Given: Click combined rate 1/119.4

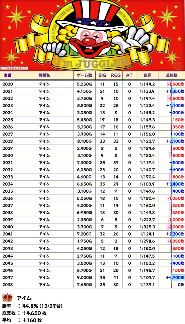Looking at the screenshot, I should click(147, 163).
